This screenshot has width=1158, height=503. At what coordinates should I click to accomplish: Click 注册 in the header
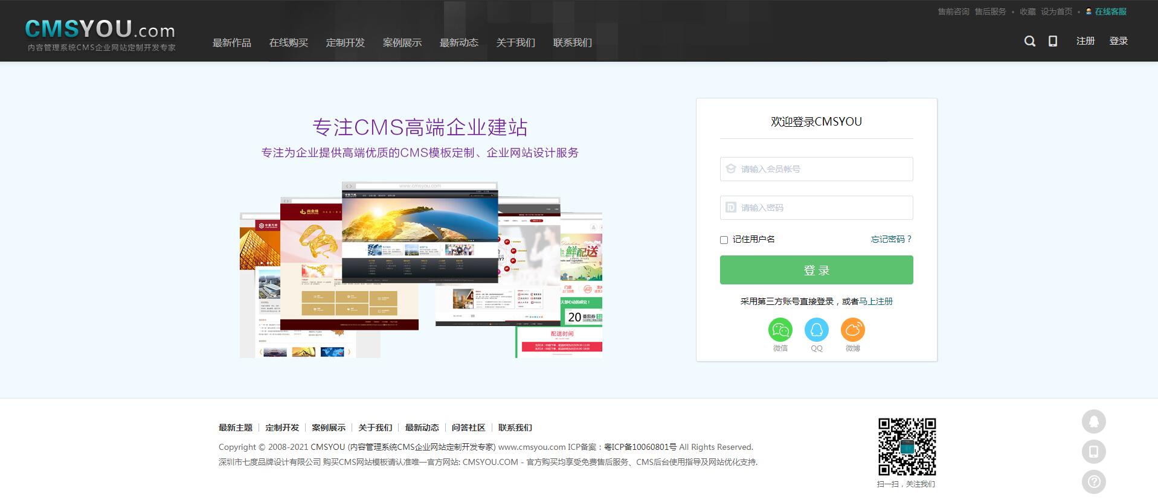coord(1086,41)
